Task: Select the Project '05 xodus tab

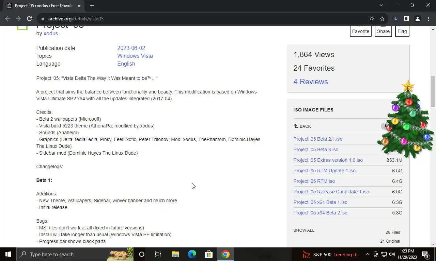Action: point(44,6)
